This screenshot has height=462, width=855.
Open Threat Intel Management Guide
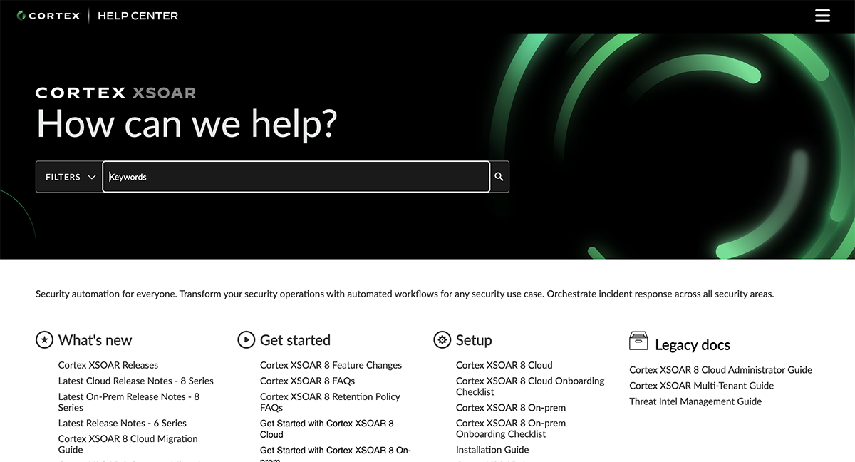pos(695,401)
